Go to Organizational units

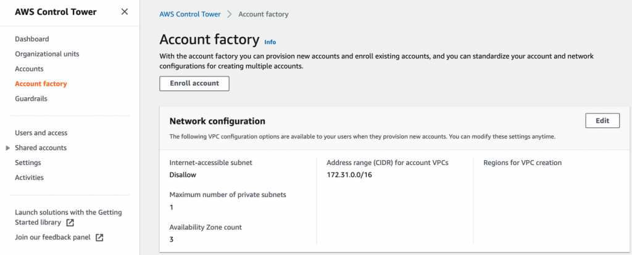pos(47,54)
